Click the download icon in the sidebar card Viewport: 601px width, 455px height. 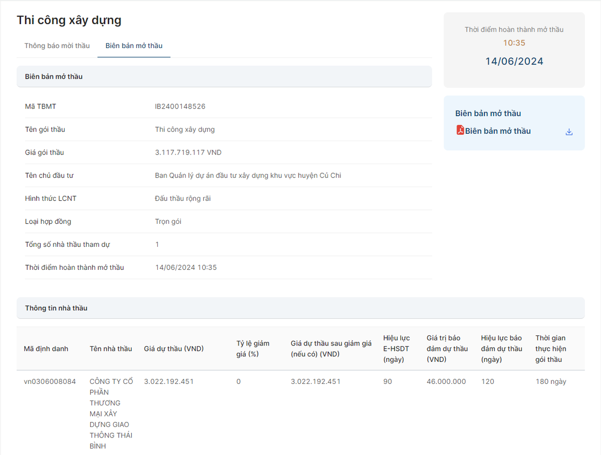569,132
